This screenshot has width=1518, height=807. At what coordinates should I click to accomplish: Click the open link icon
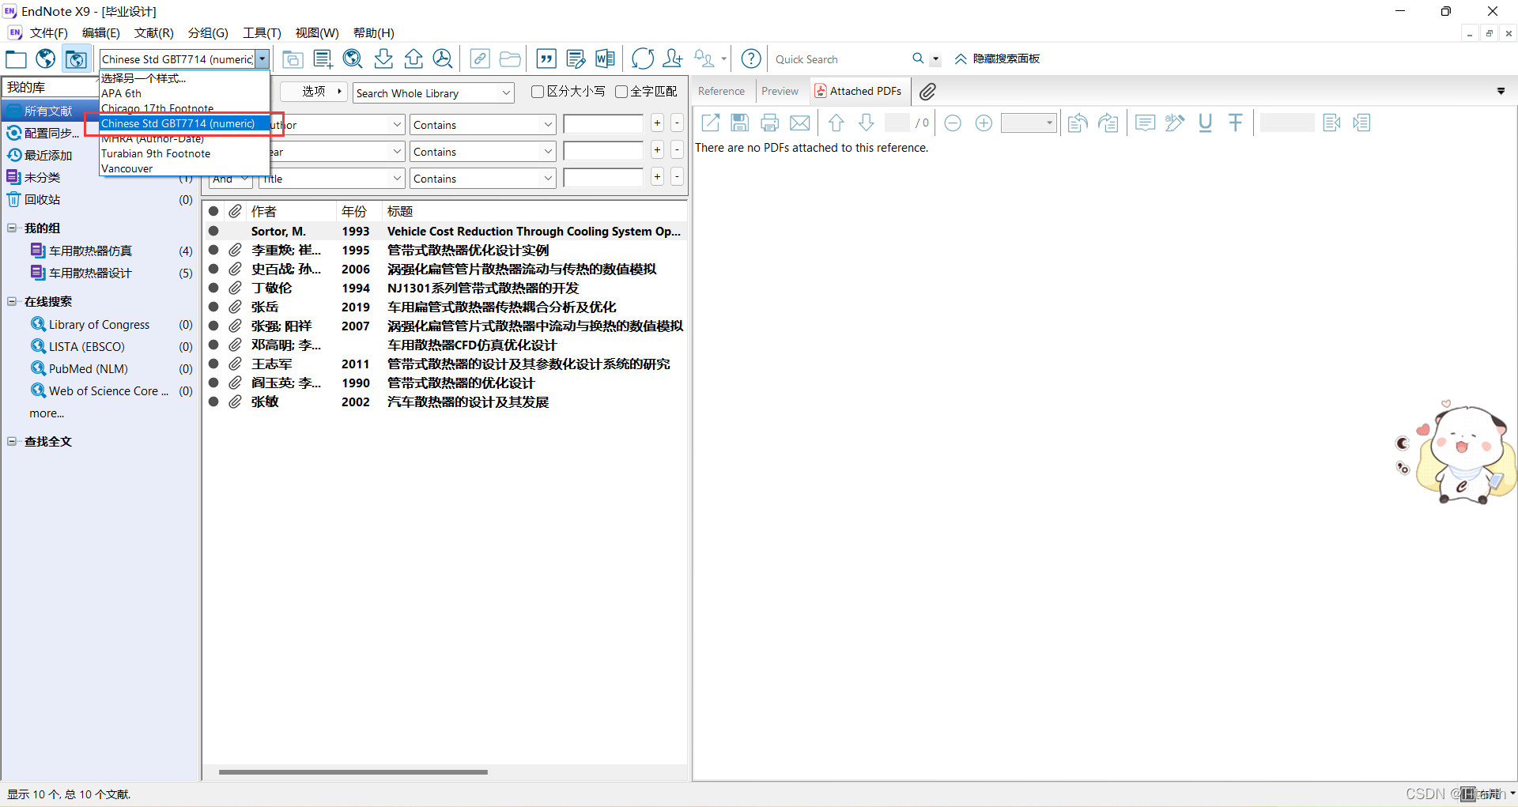pos(480,59)
